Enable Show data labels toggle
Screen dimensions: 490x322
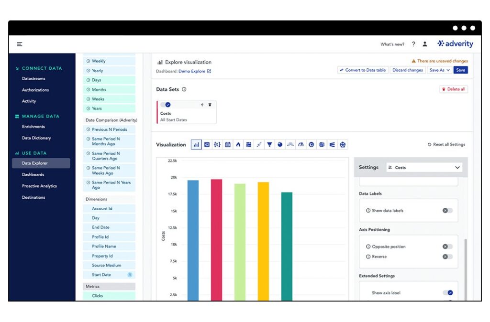pyautogui.click(x=447, y=211)
